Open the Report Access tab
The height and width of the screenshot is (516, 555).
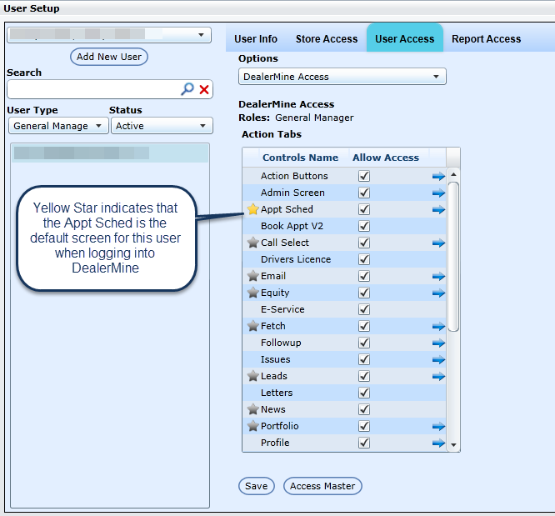point(486,39)
